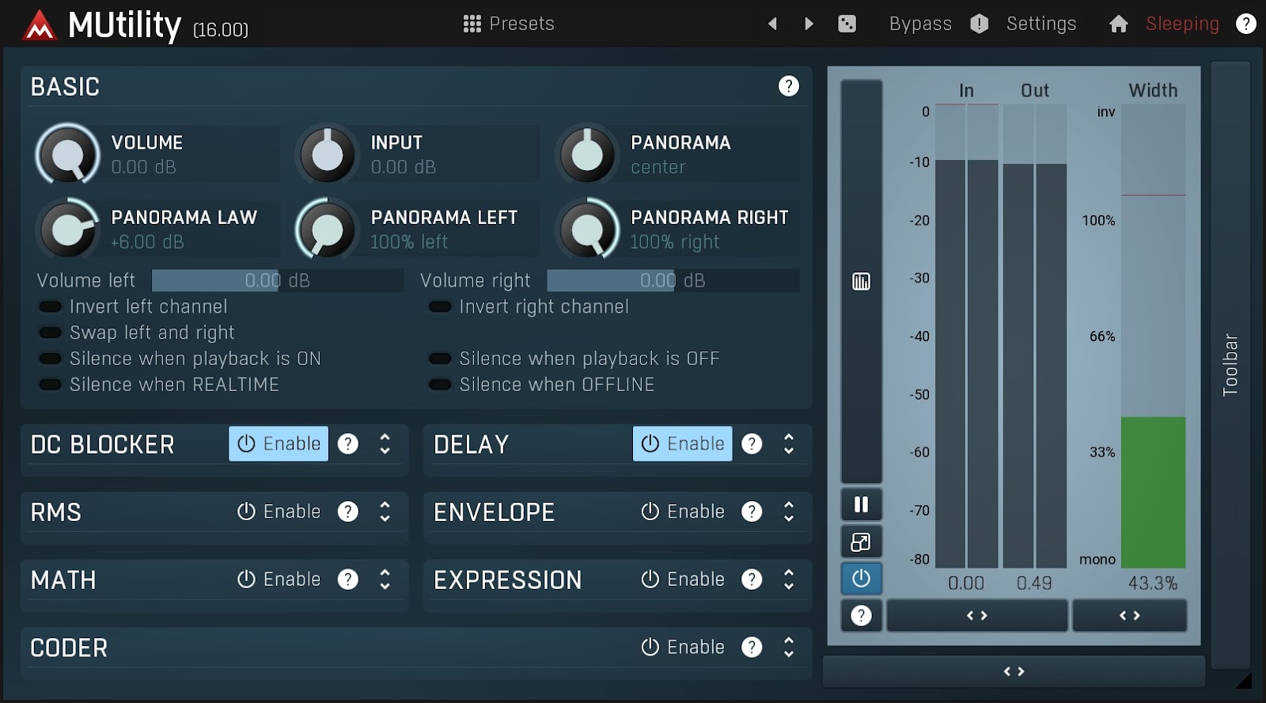This screenshot has height=703, width=1266.
Task: Open MATH help icon
Action: tap(348, 579)
